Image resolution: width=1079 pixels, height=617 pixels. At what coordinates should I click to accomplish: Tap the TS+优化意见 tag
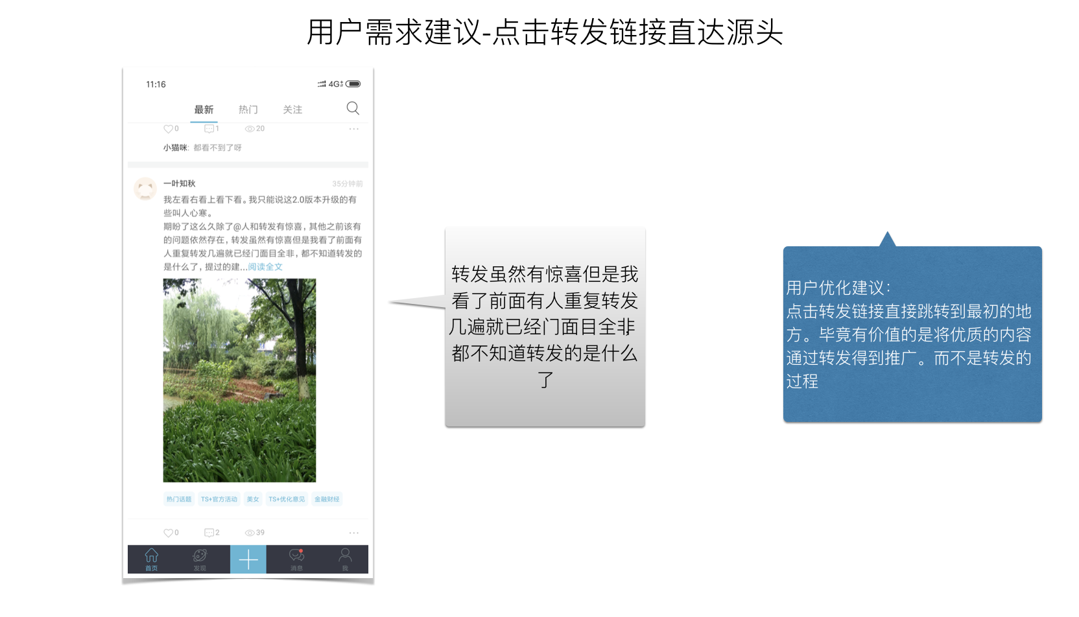tap(285, 499)
